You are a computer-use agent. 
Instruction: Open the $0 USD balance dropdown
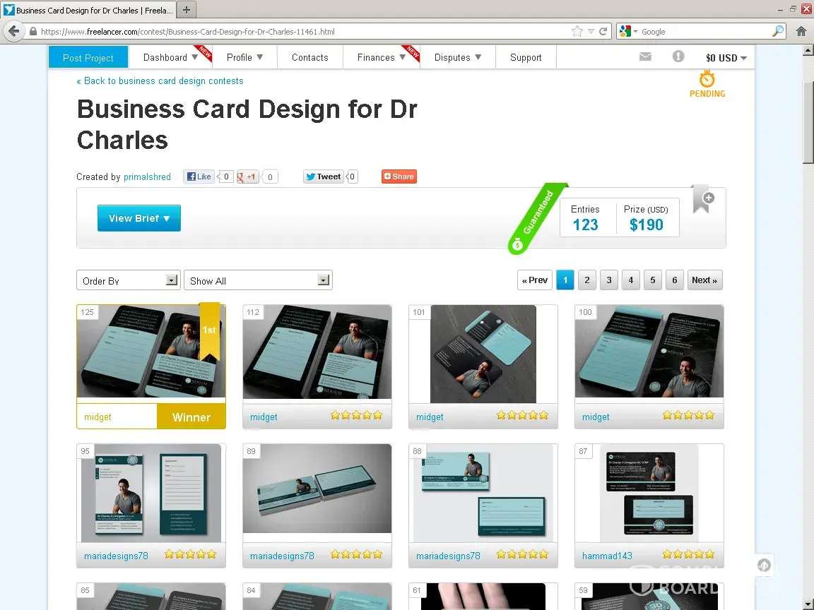726,58
